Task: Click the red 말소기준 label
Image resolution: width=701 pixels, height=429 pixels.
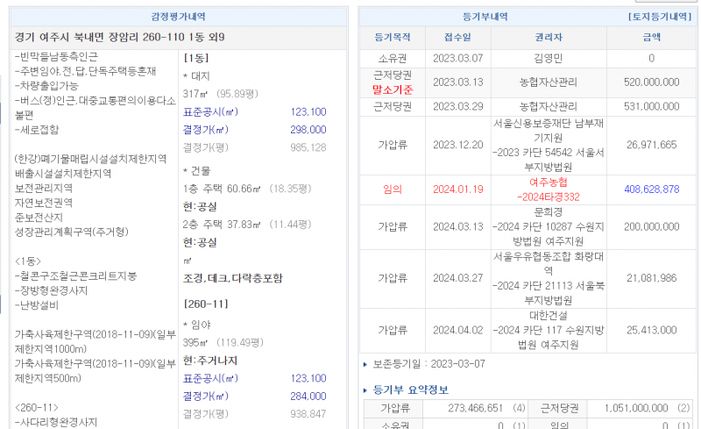Action: pyautogui.click(x=393, y=89)
